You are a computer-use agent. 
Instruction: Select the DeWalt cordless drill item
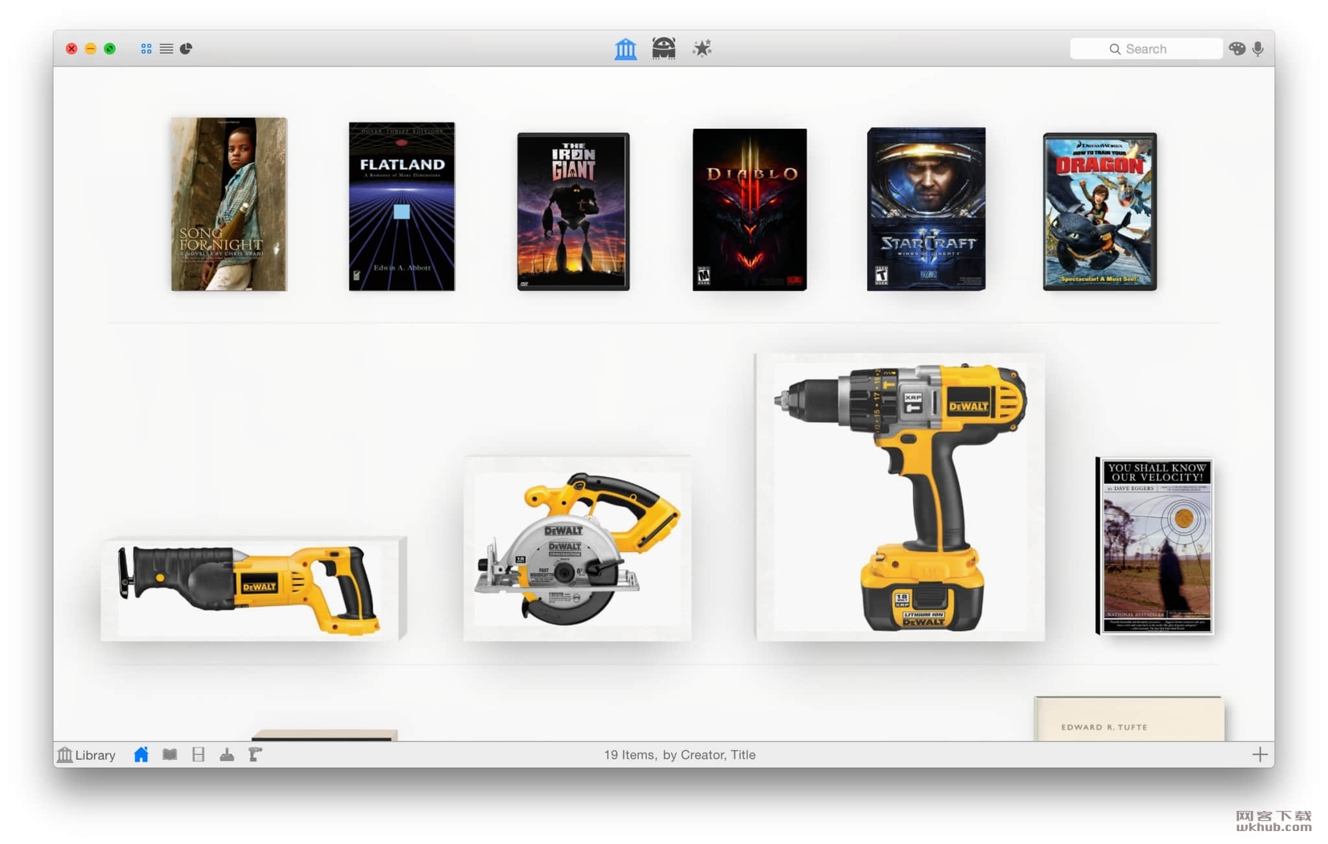(900, 497)
